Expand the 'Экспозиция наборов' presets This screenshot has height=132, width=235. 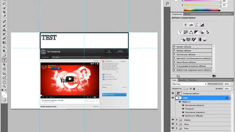tap(174, 54)
